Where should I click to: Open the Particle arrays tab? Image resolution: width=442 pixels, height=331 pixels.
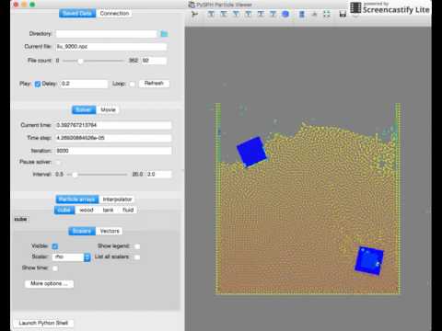point(77,200)
